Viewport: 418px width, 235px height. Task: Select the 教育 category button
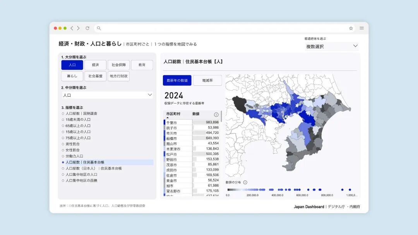click(142, 65)
